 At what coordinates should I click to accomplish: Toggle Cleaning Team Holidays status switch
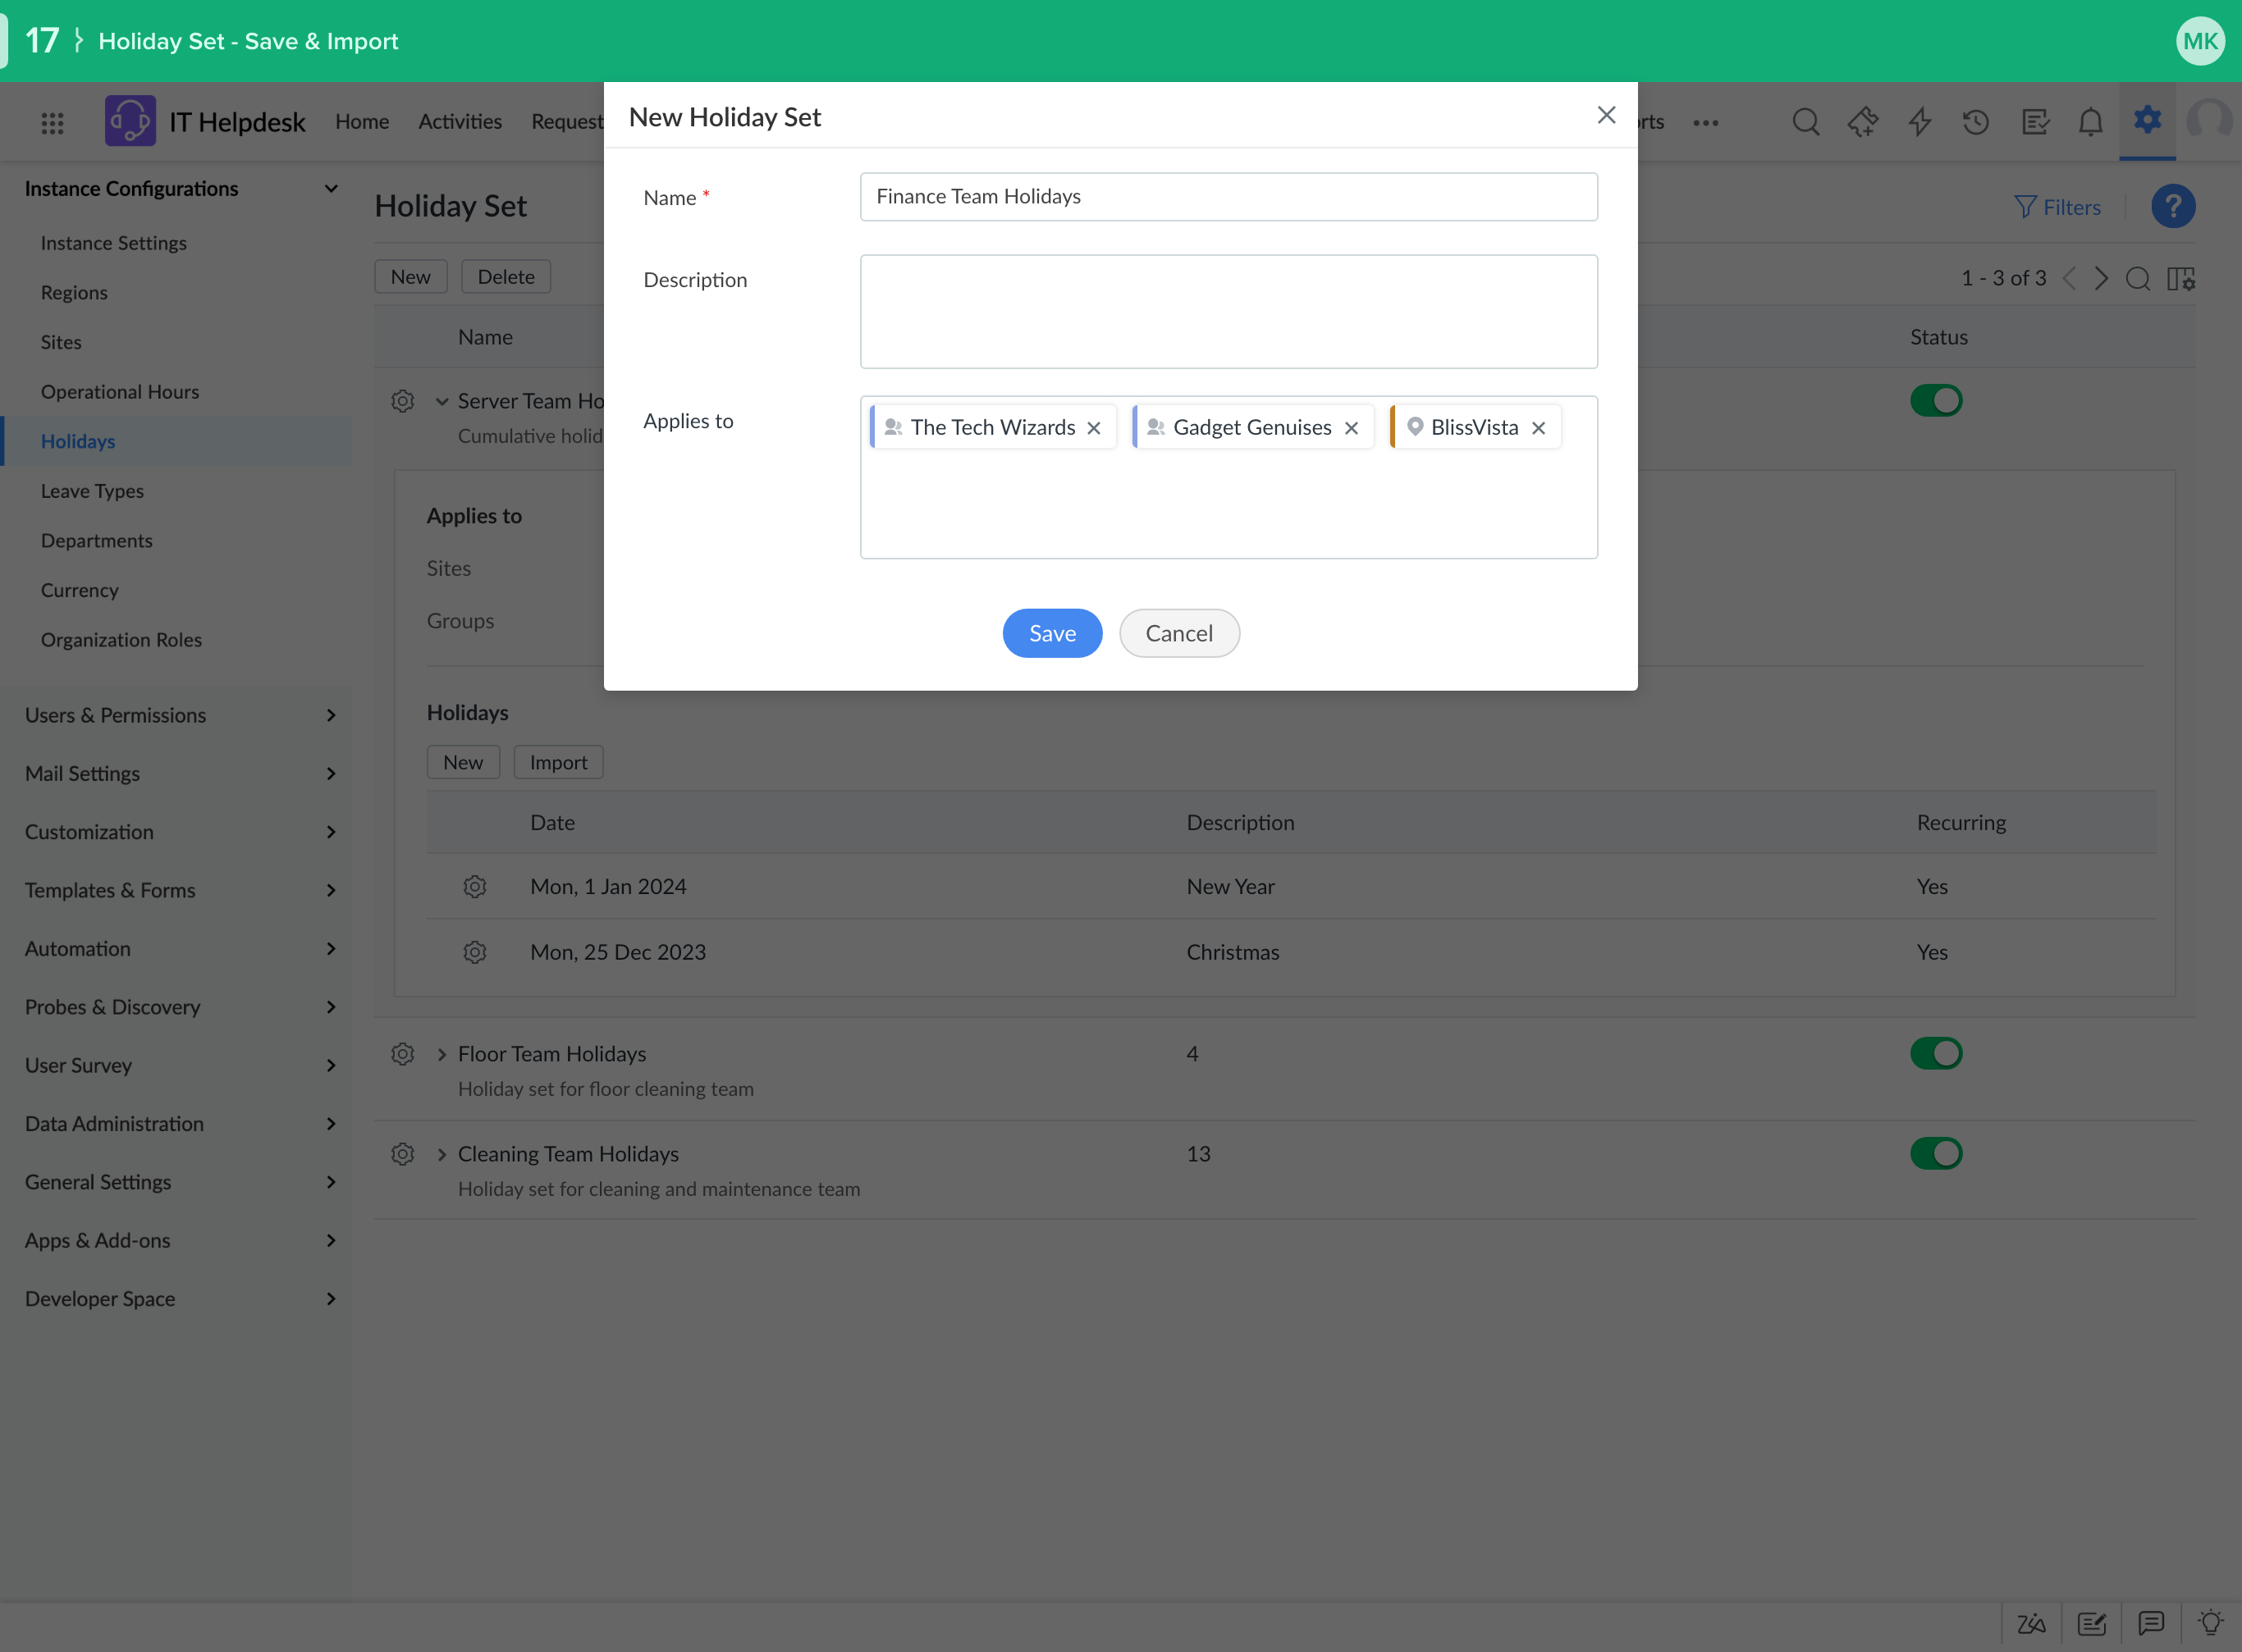(x=1936, y=1154)
